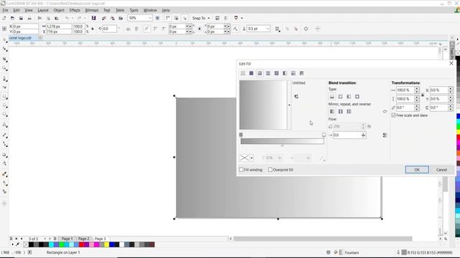This screenshot has height=258, width=460.
Task: Select the Rectangle tool in toolbox
Action: point(4,96)
